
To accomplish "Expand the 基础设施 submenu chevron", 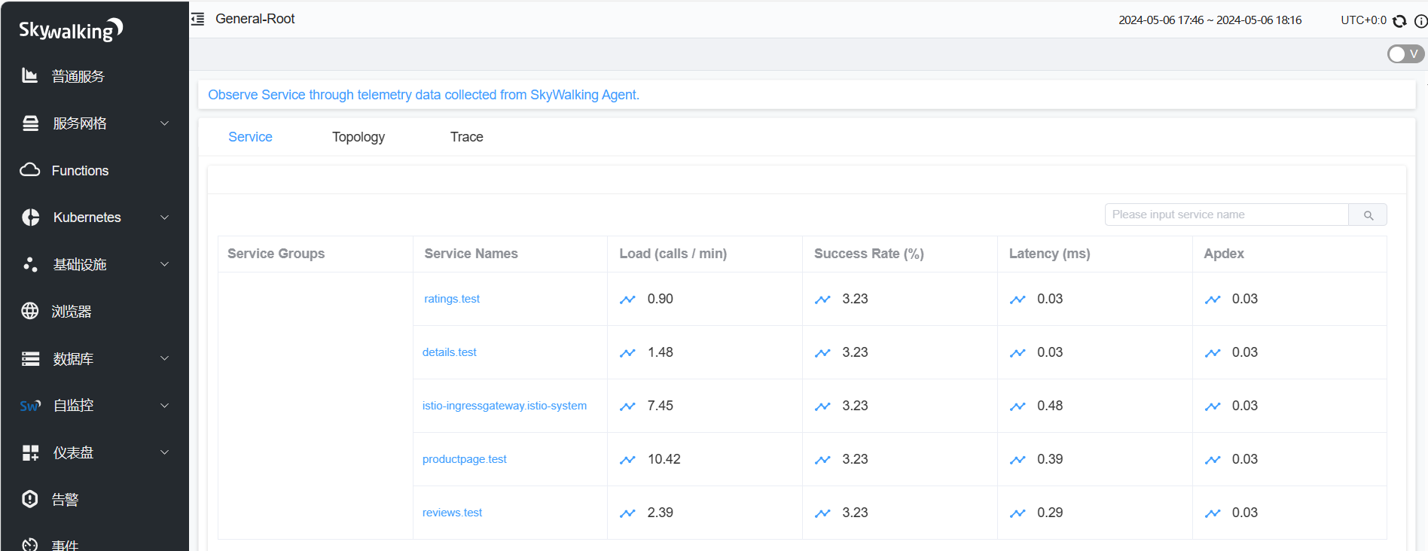I will point(165,264).
